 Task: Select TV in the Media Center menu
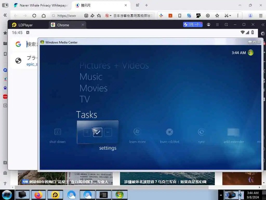point(84,99)
